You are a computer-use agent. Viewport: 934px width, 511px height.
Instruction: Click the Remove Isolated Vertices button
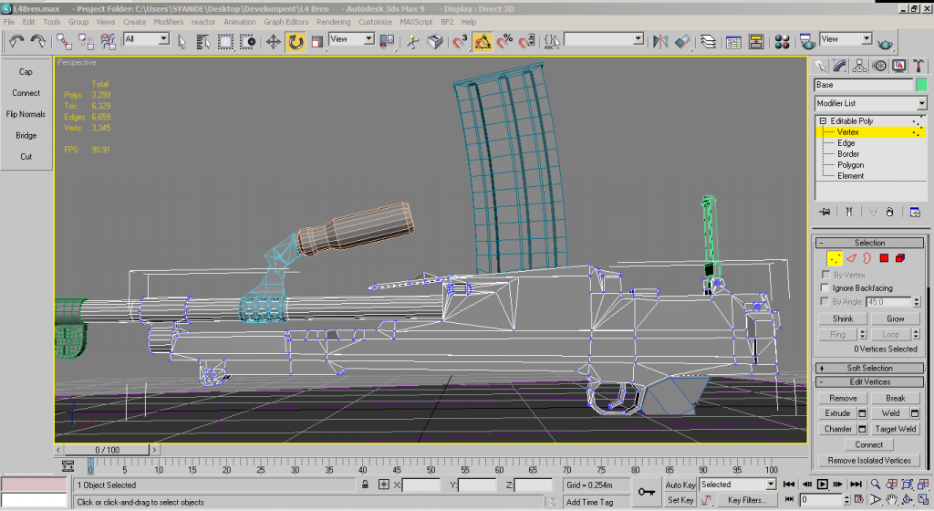tap(868, 461)
